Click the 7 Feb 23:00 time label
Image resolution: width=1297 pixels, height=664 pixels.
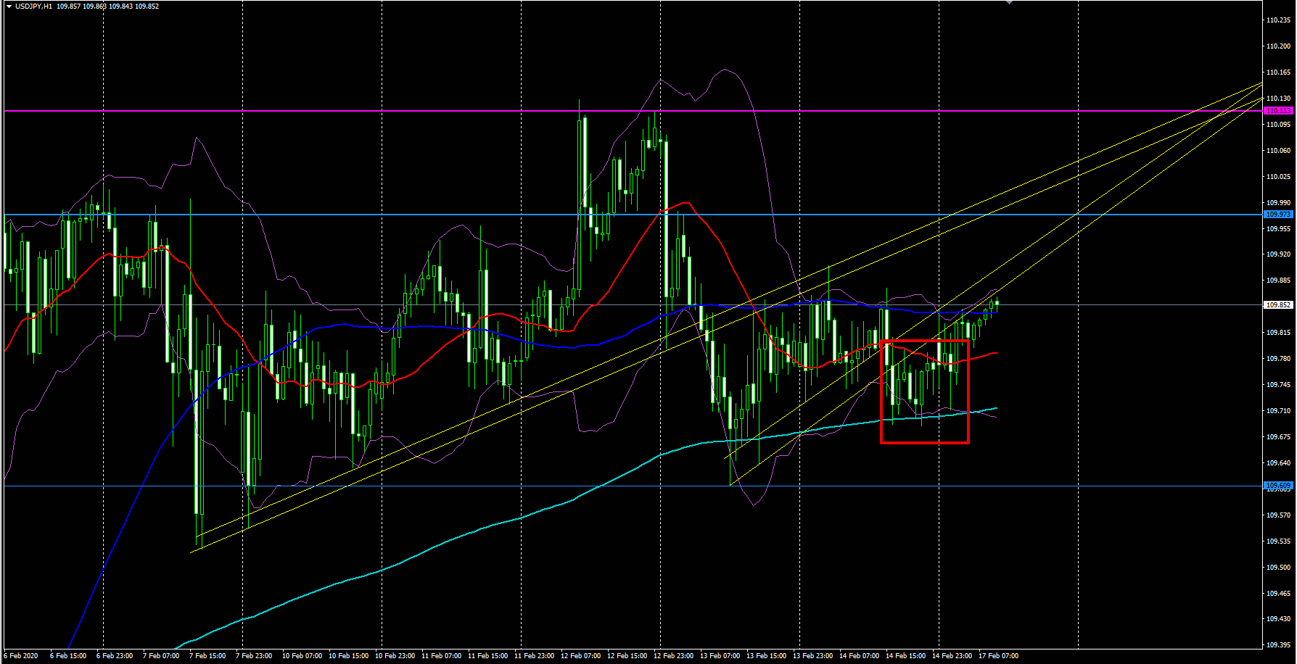[254, 656]
